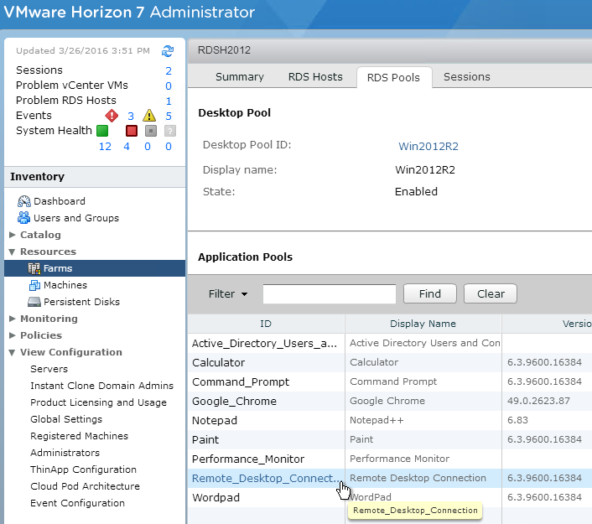Click the application pool filter text field
Viewport: 592px width, 524px height.
(330, 293)
